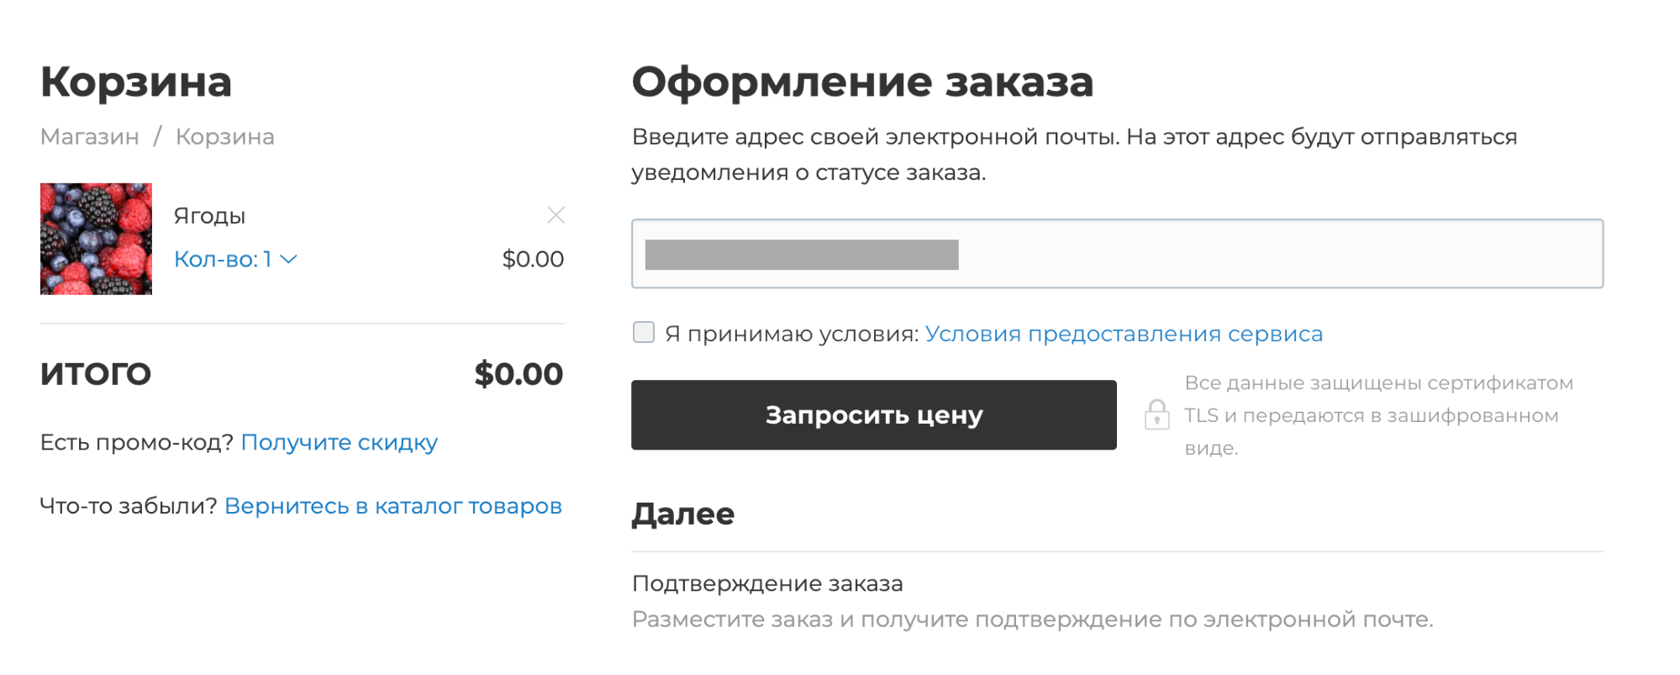Open the berries product thumbnail
1680x675 pixels.
[x=96, y=239]
